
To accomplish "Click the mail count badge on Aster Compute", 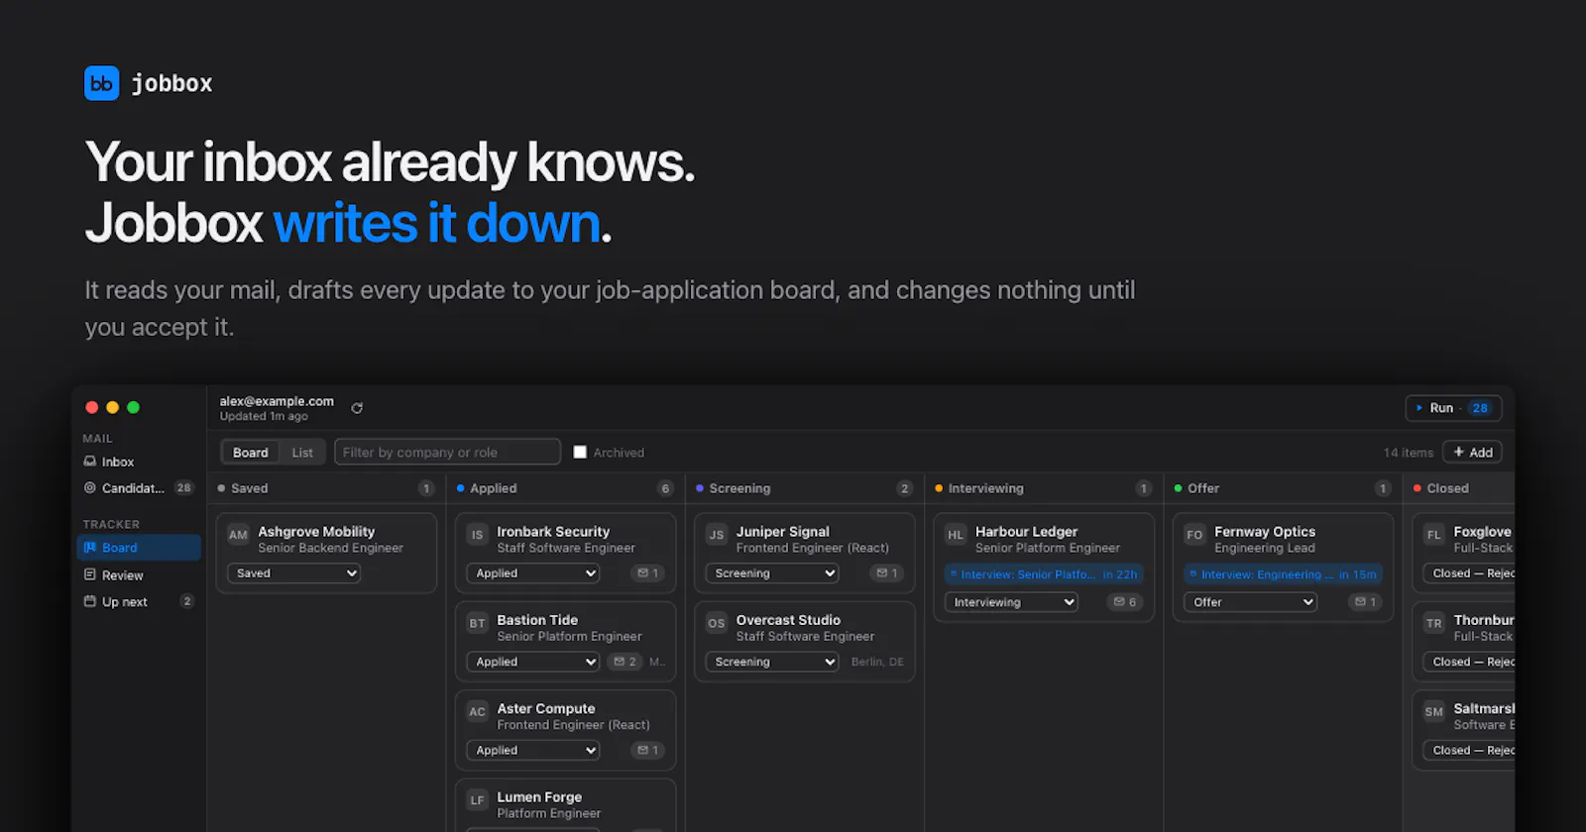I will (x=648, y=751).
